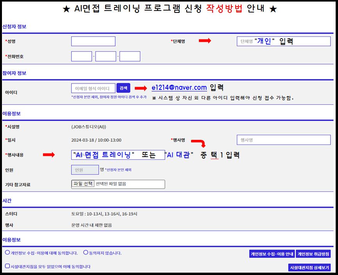Click the red arrow beside 행사내용 label
The height and width of the screenshot is (275, 338).
tap(49, 155)
